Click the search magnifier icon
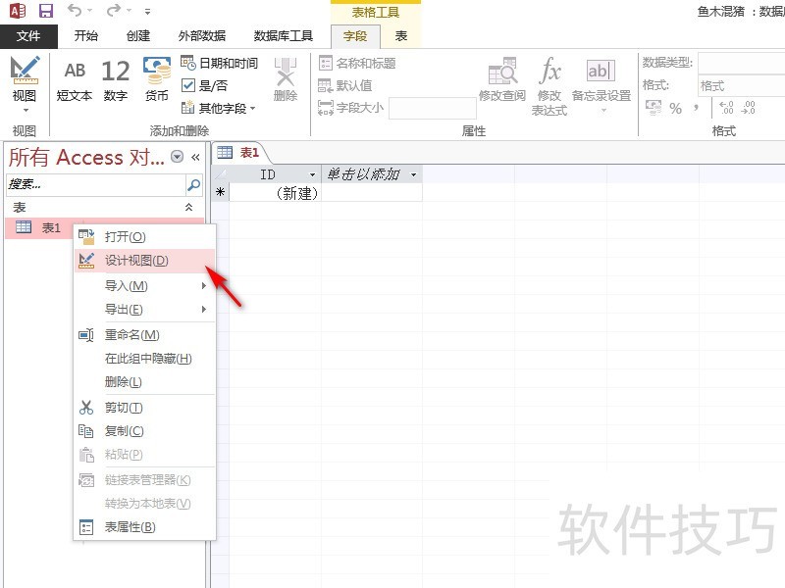 tap(193, 184)
